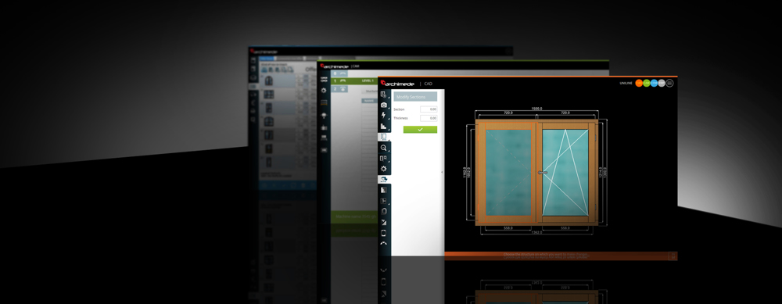Click the gear settings icon in CAD sidebar
This screenshot has height=304, width=782.
coord(383,169)
